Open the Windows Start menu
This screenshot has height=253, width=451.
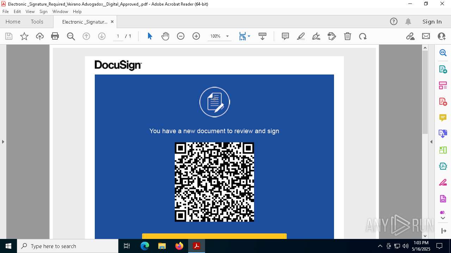tap(8, 246)
